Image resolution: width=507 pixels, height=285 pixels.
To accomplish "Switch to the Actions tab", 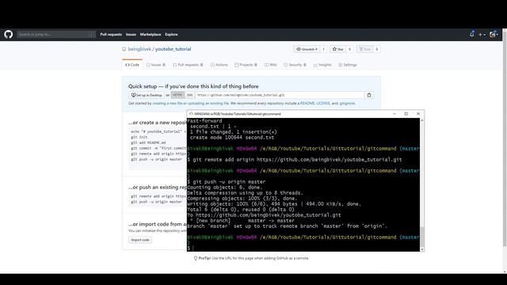I will (x=219, y=65).
